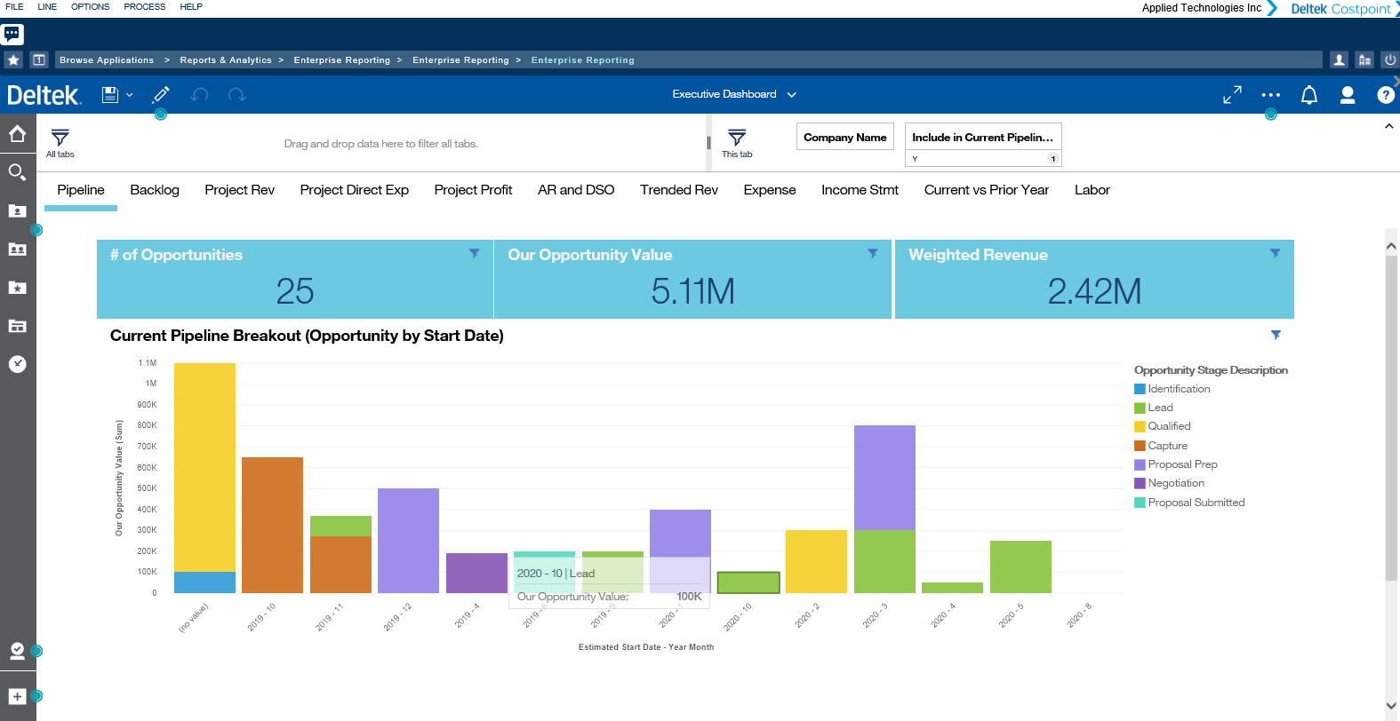Click the Company Name filter button
Screen dimensions: 1400x721
click(844, 138)
